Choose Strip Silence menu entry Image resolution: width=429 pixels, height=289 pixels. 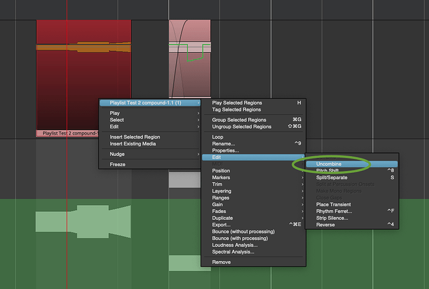click(x=332, y=218)
